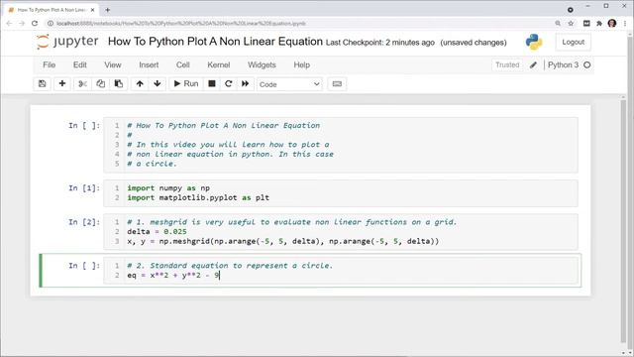Open the Cell menu
This screenshot has height=357, width=634.
pos(182,64)
